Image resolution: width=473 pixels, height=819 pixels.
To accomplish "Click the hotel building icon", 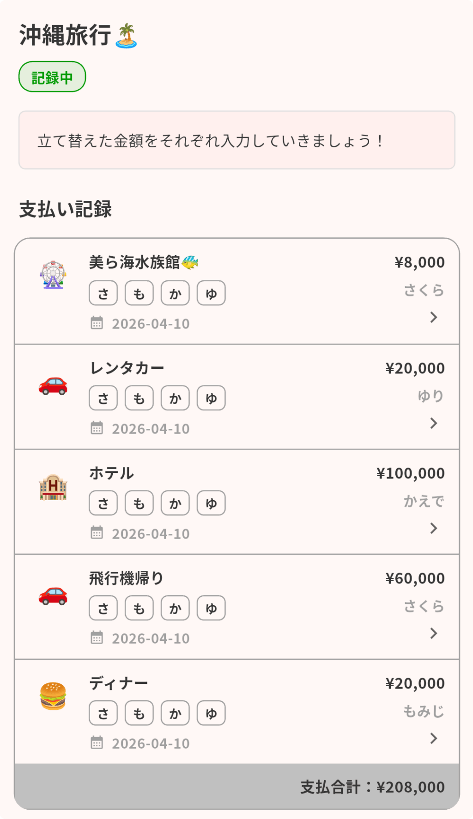I will [53, 488].
